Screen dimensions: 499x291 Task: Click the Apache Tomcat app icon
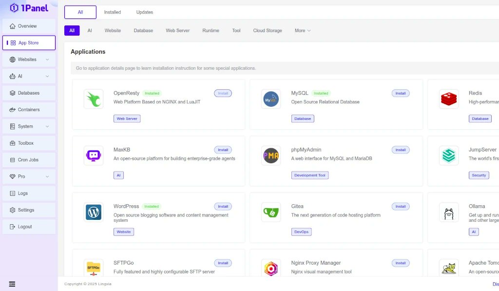(449, 268)
